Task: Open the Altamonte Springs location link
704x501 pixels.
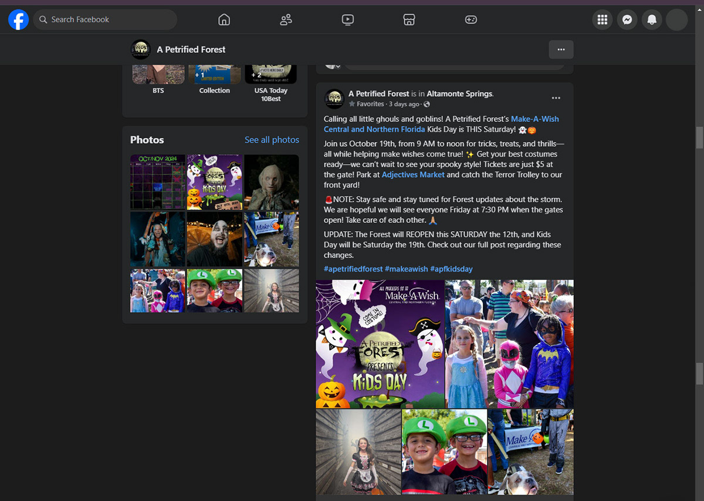Action: pos(459,93)
